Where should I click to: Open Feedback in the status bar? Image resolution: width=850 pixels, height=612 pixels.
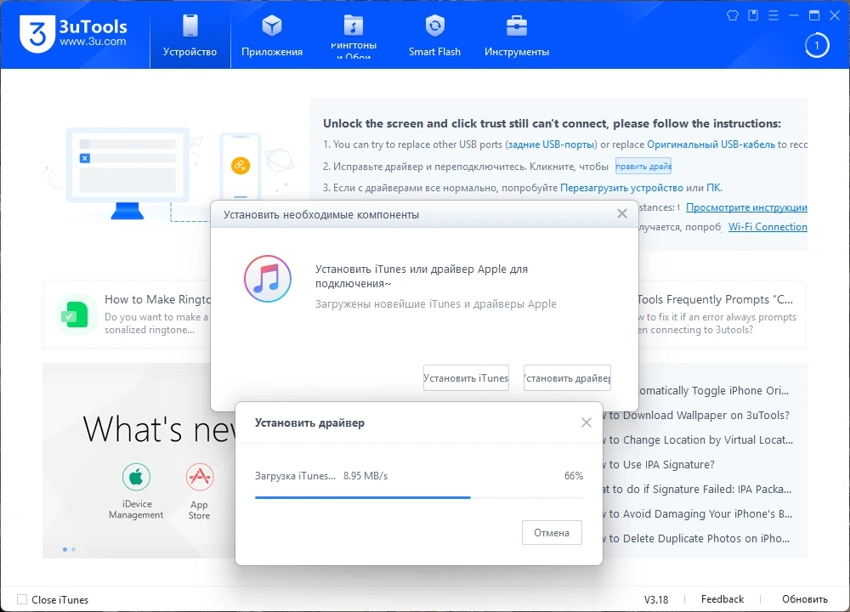coord(722,599)
